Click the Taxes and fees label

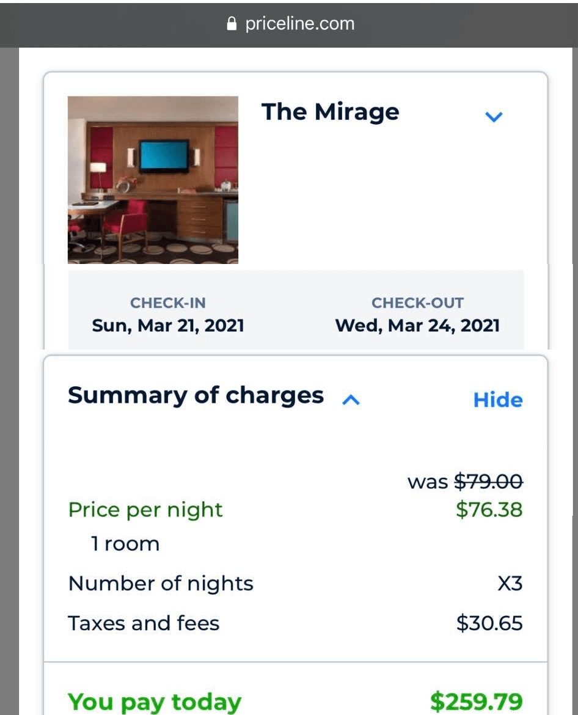pos(144,623)
